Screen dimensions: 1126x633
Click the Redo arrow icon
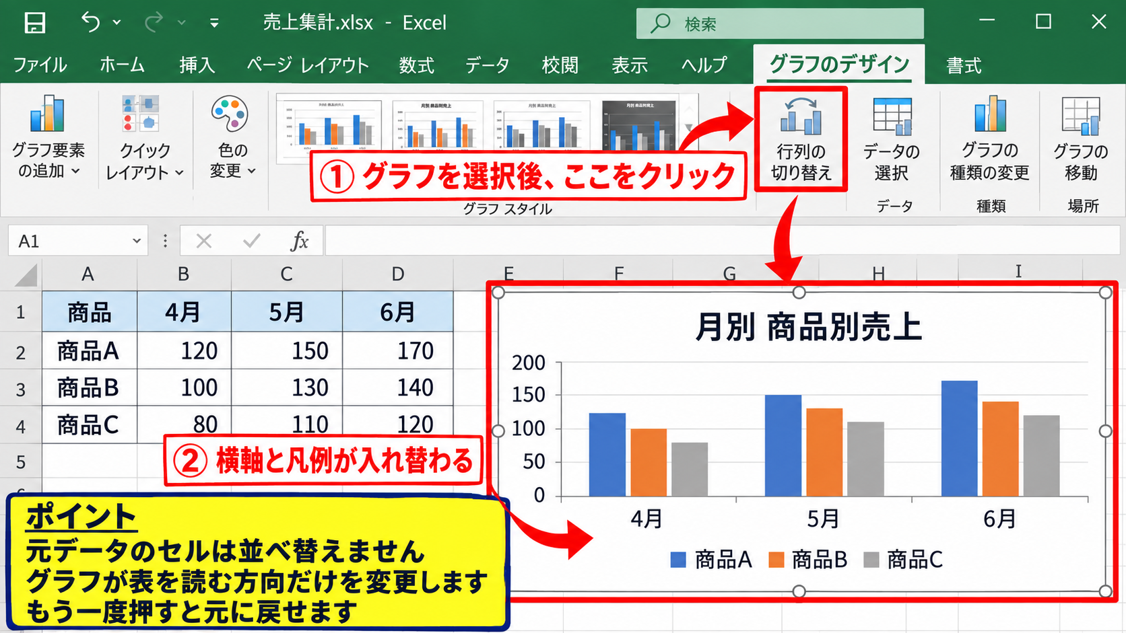point(154,22)
